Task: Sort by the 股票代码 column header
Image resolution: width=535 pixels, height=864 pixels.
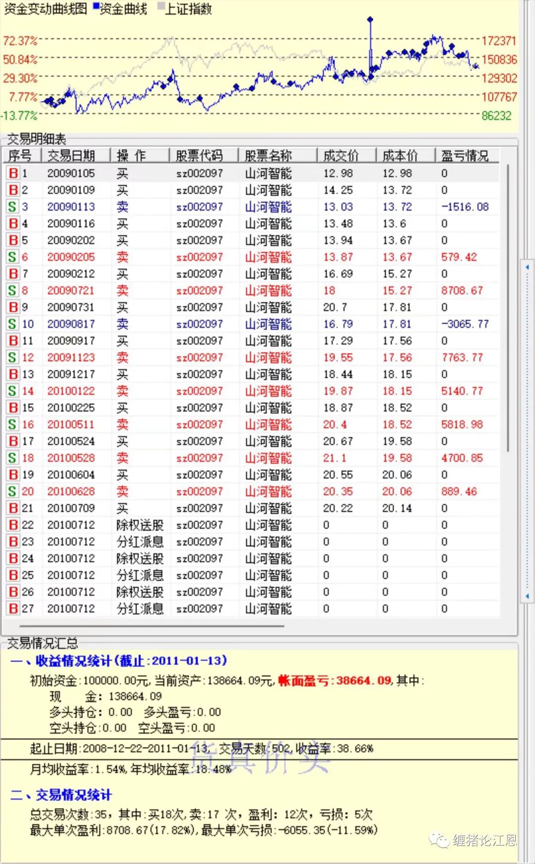Action: (204, 156)
